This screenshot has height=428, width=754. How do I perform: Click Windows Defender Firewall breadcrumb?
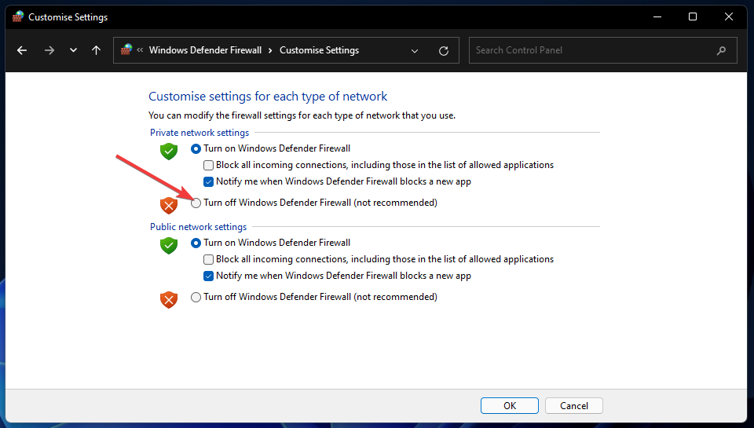point(205,50)
